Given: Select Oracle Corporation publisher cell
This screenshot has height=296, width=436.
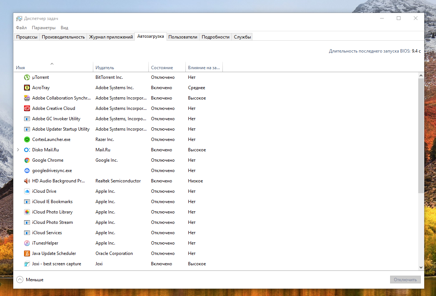Looking at the screenshot, I should 114,253.
